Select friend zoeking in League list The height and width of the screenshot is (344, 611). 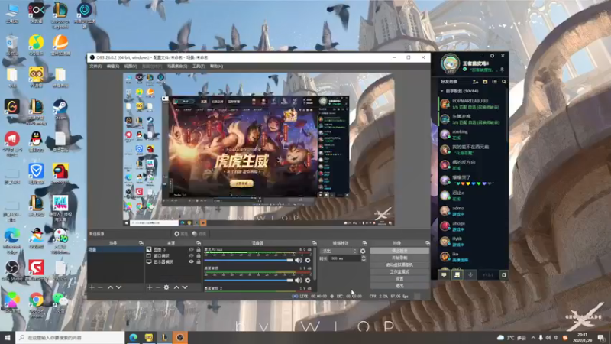pos(474,135)
